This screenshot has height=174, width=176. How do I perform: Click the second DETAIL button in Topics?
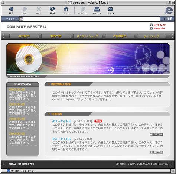pyautogui.click(x=157, y=152)
